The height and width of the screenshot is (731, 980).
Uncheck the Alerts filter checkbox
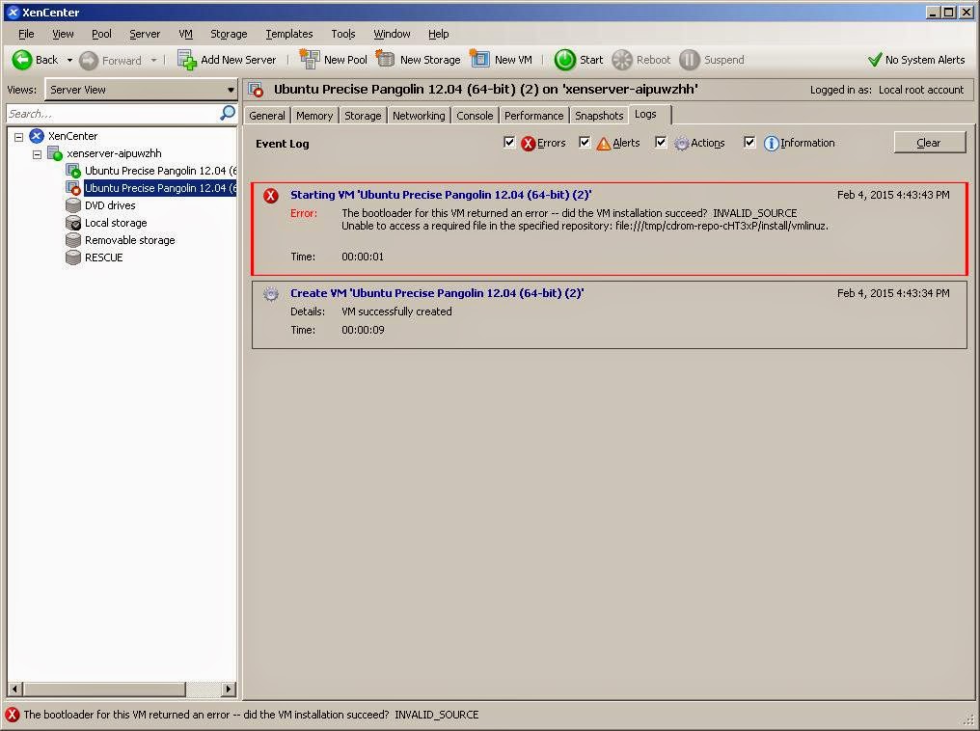pyautogui.click(x=585, y=143)
